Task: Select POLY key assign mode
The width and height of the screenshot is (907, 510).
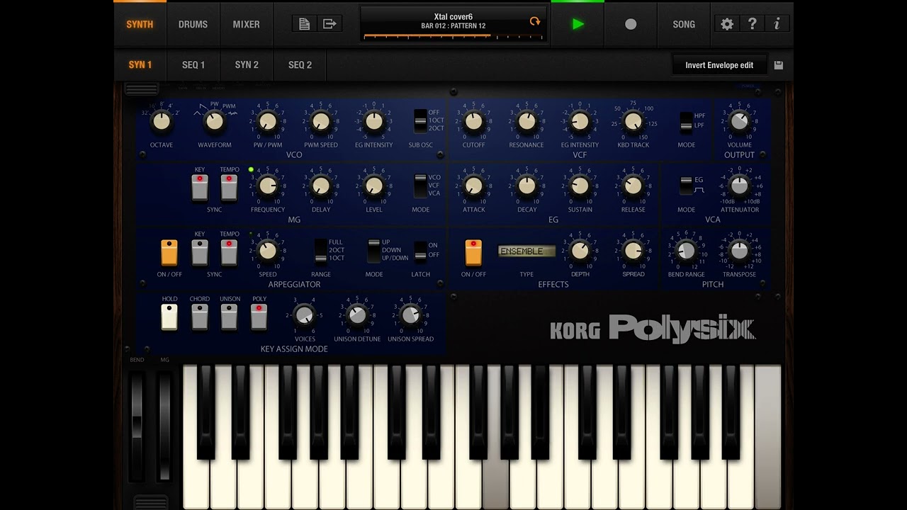Action: (x=259, y=317)
